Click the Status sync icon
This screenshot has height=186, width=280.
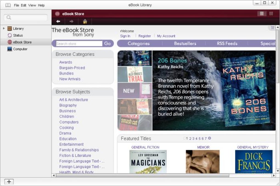[x=10, y=35]
